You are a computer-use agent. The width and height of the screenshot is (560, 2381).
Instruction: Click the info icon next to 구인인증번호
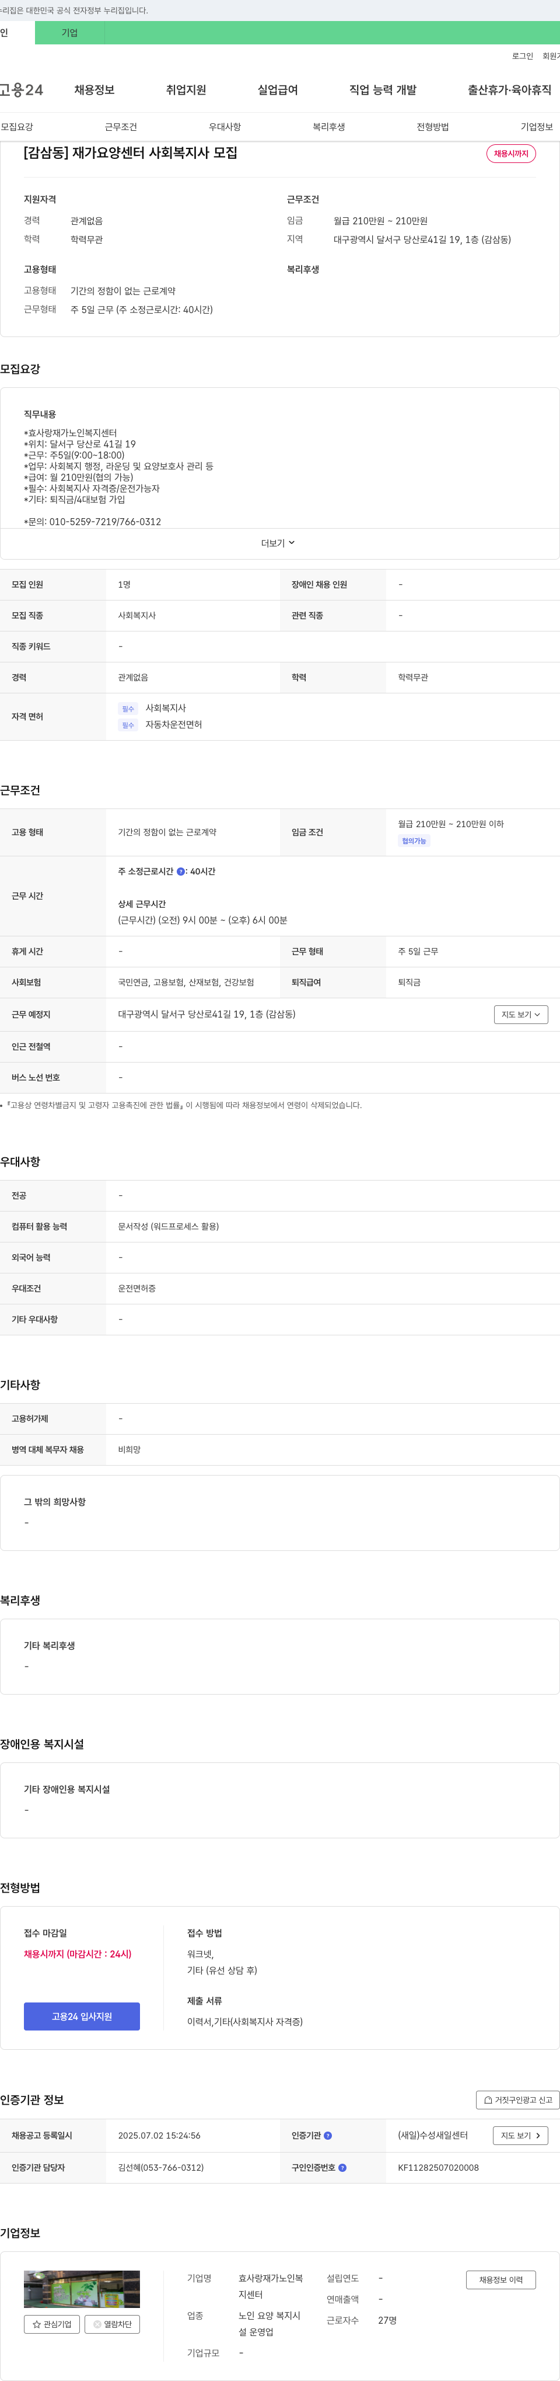342,2167
